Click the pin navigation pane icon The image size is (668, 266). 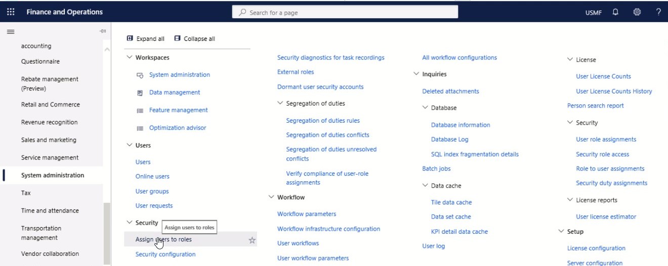103,31
